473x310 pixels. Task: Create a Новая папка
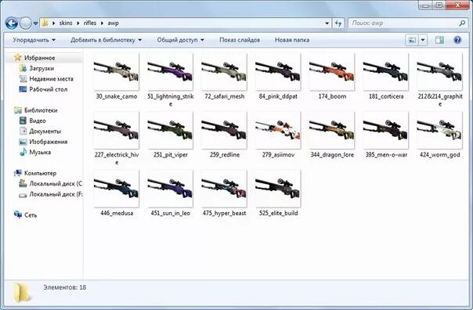pyautogui.click(x=291, y=40)
